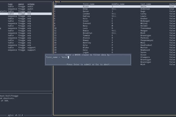
Task: Click the last_name cell 'McDoogal'
Action: click(145, 21)
